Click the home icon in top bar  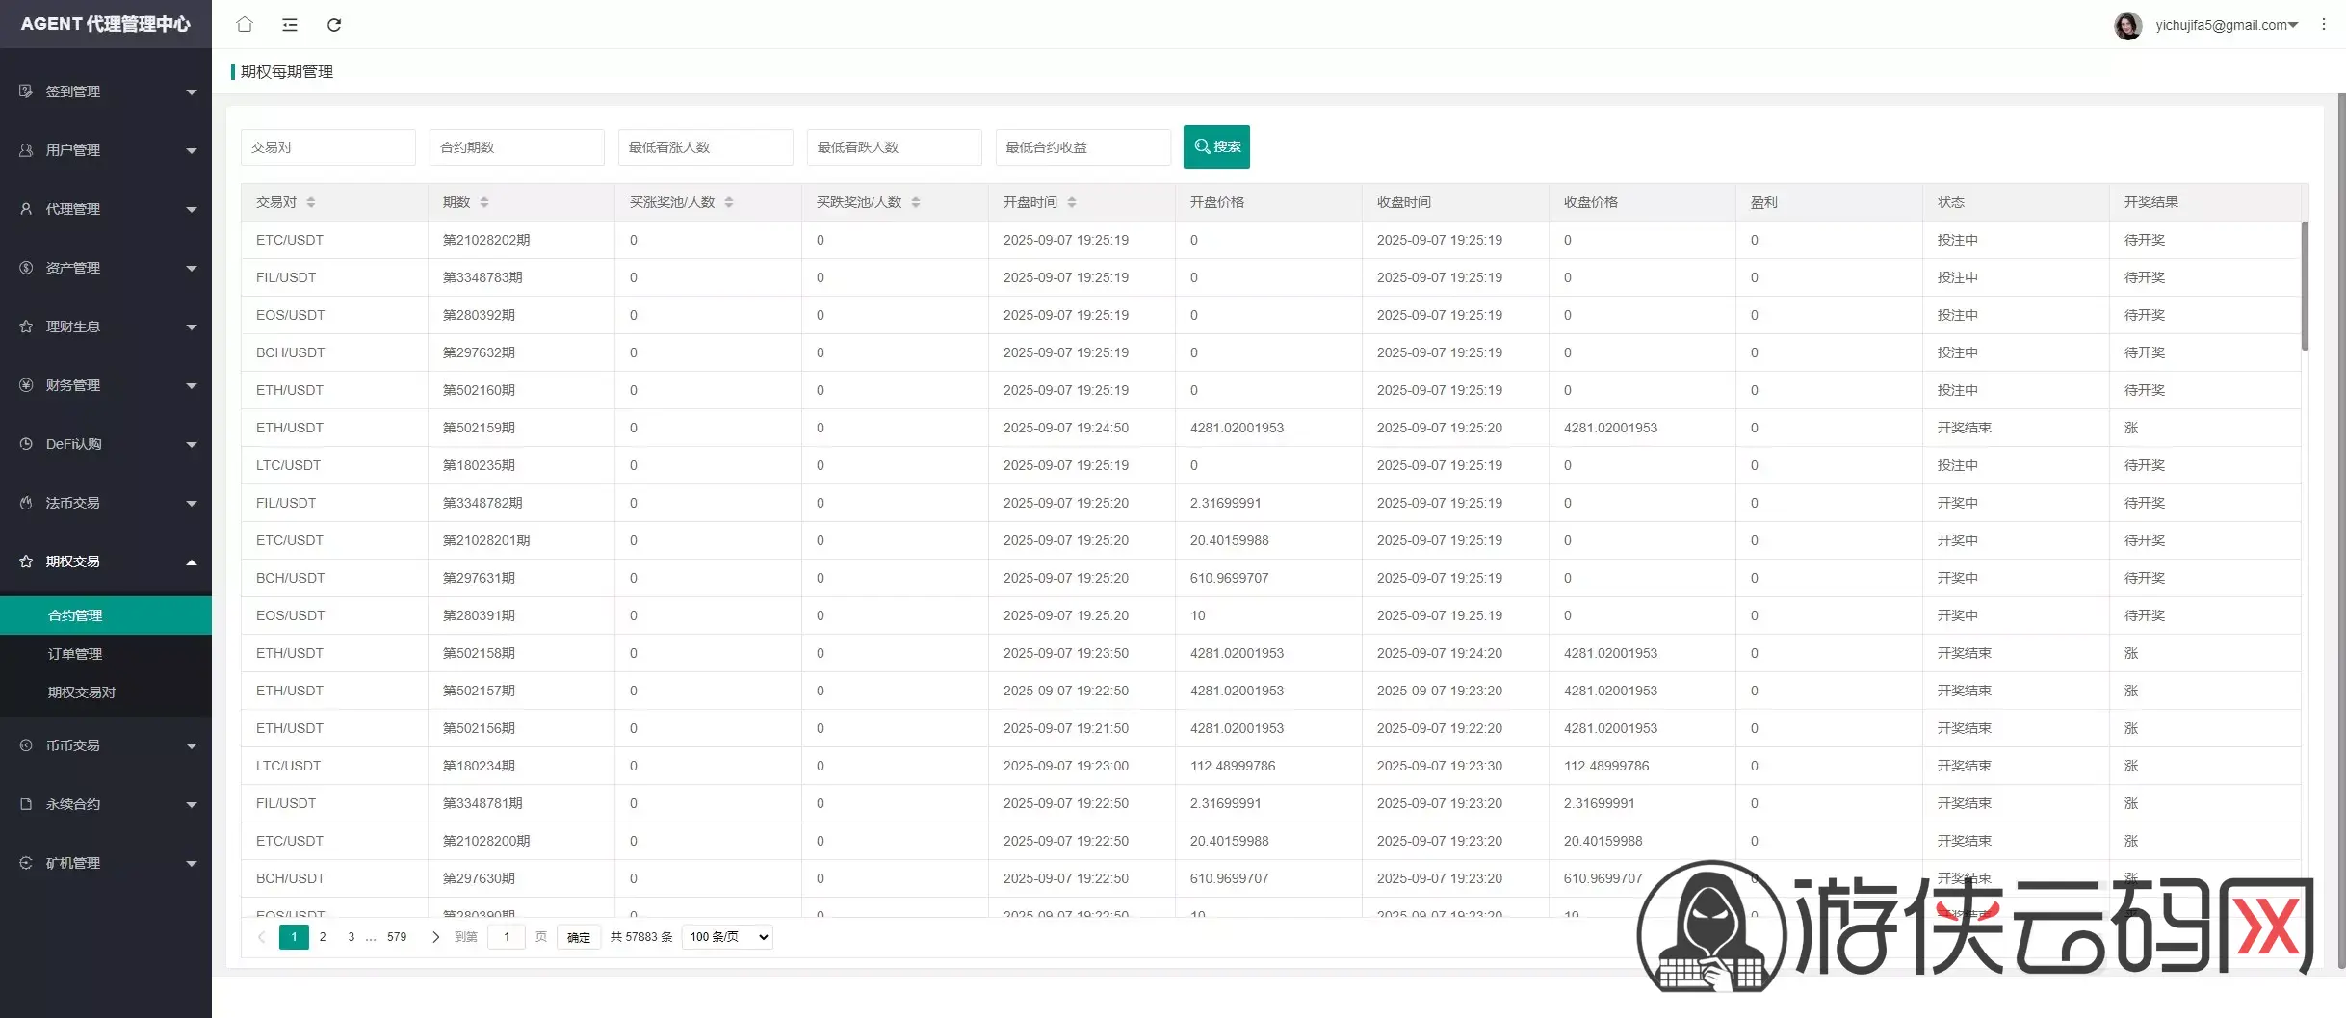click(245, 25)
